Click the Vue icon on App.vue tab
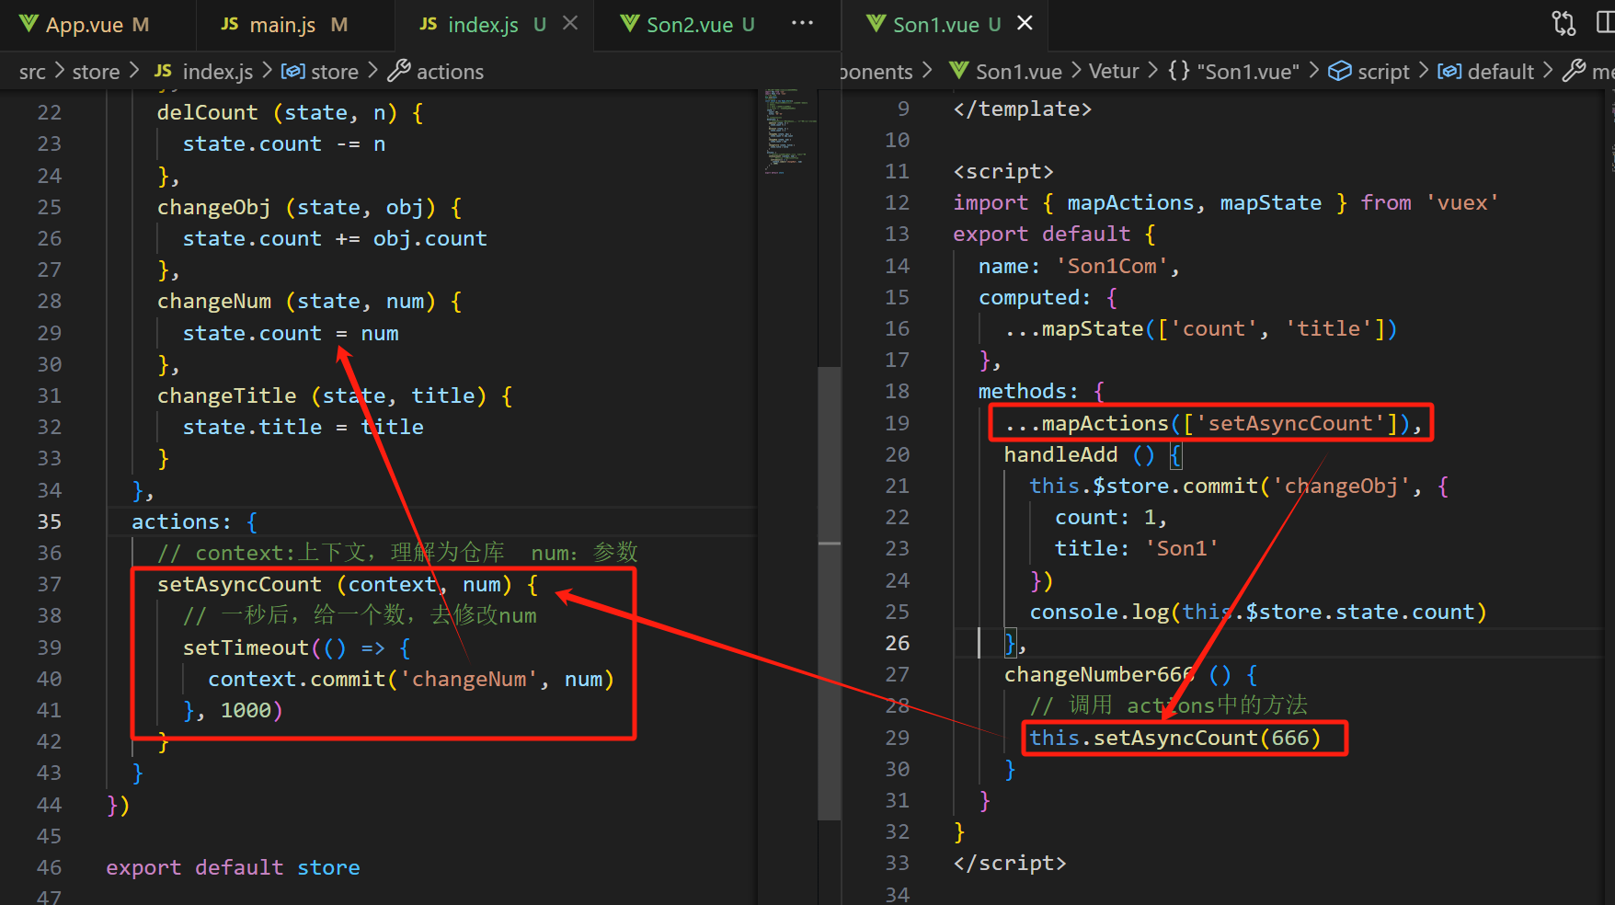The image size is (1615, 905). click(x=29, y=24)
